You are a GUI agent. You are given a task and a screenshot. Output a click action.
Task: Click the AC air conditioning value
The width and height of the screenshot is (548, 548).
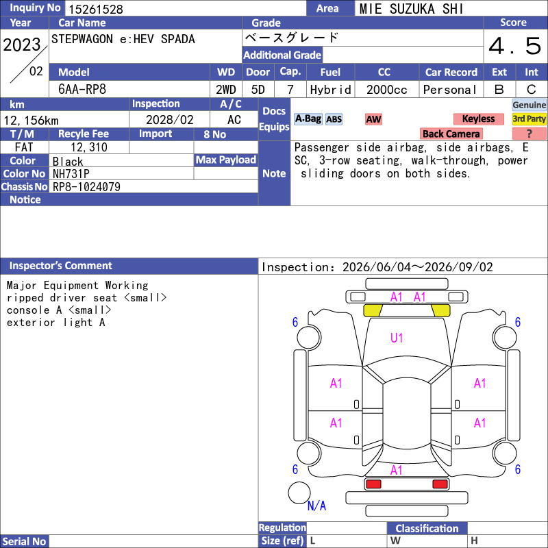234,120
